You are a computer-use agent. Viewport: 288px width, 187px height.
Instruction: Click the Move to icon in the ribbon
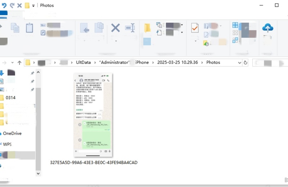pyautogui.click(x=85, y=28)
